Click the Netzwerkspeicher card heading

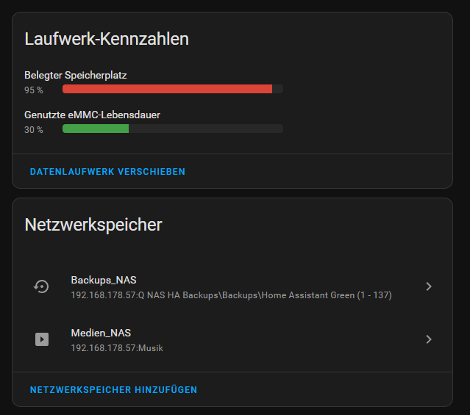tap(93, 225)
